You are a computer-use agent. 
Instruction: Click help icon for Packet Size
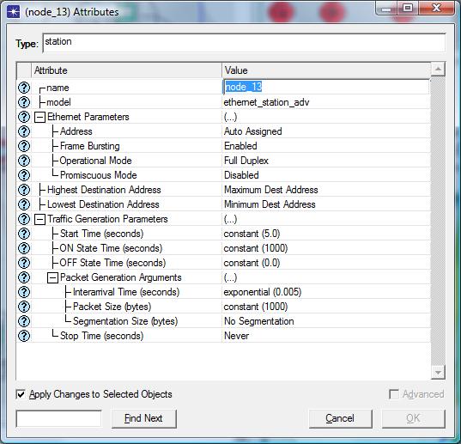pyautogui.click(x=24, y=307)
